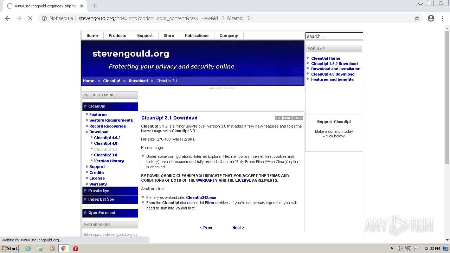450x253 pixels.
Task: Open Support menu in top navigation
Action: 145,35
